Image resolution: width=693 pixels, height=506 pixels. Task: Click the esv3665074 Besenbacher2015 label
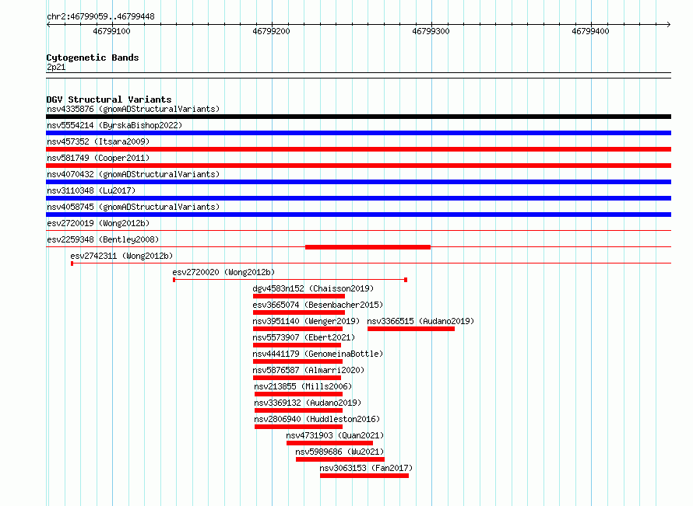(x=318, y=305)
